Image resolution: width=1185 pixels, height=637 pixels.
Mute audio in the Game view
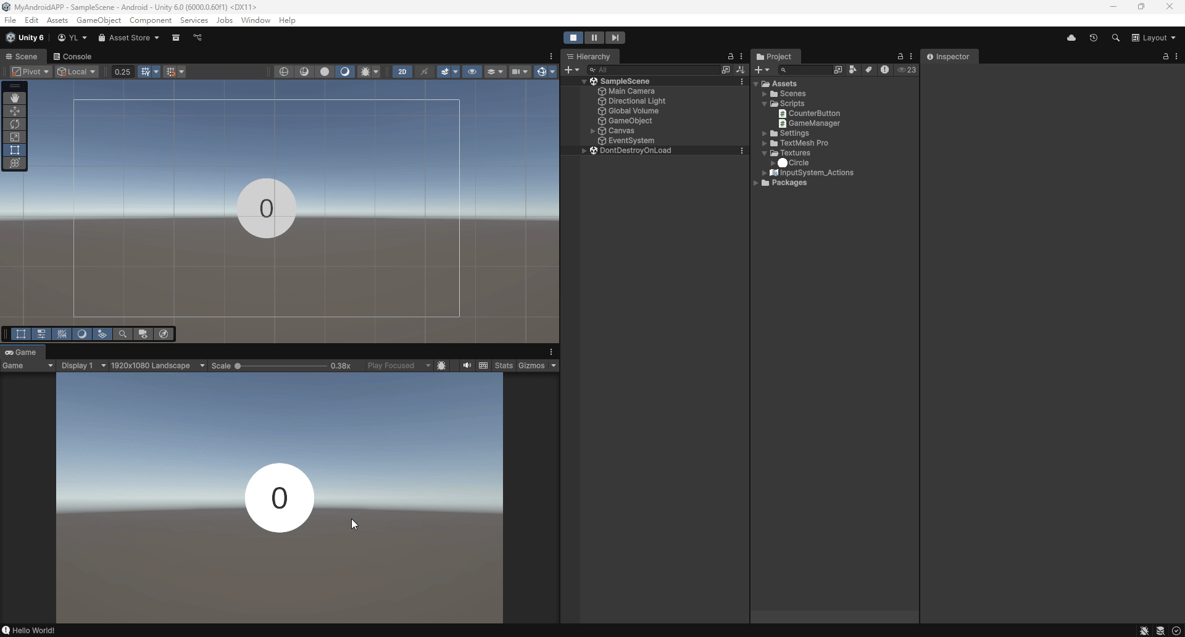tap(467, 365)
